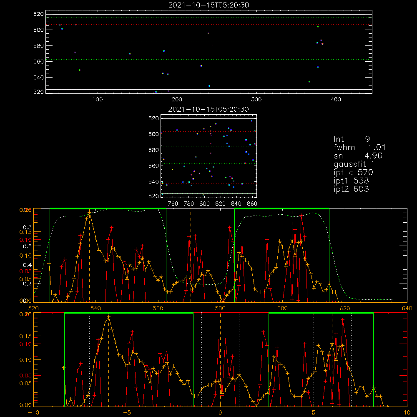Select the 'sn 4.96' readout line
The width and height of the screenshot is (417, 417).
click(358, 156)
